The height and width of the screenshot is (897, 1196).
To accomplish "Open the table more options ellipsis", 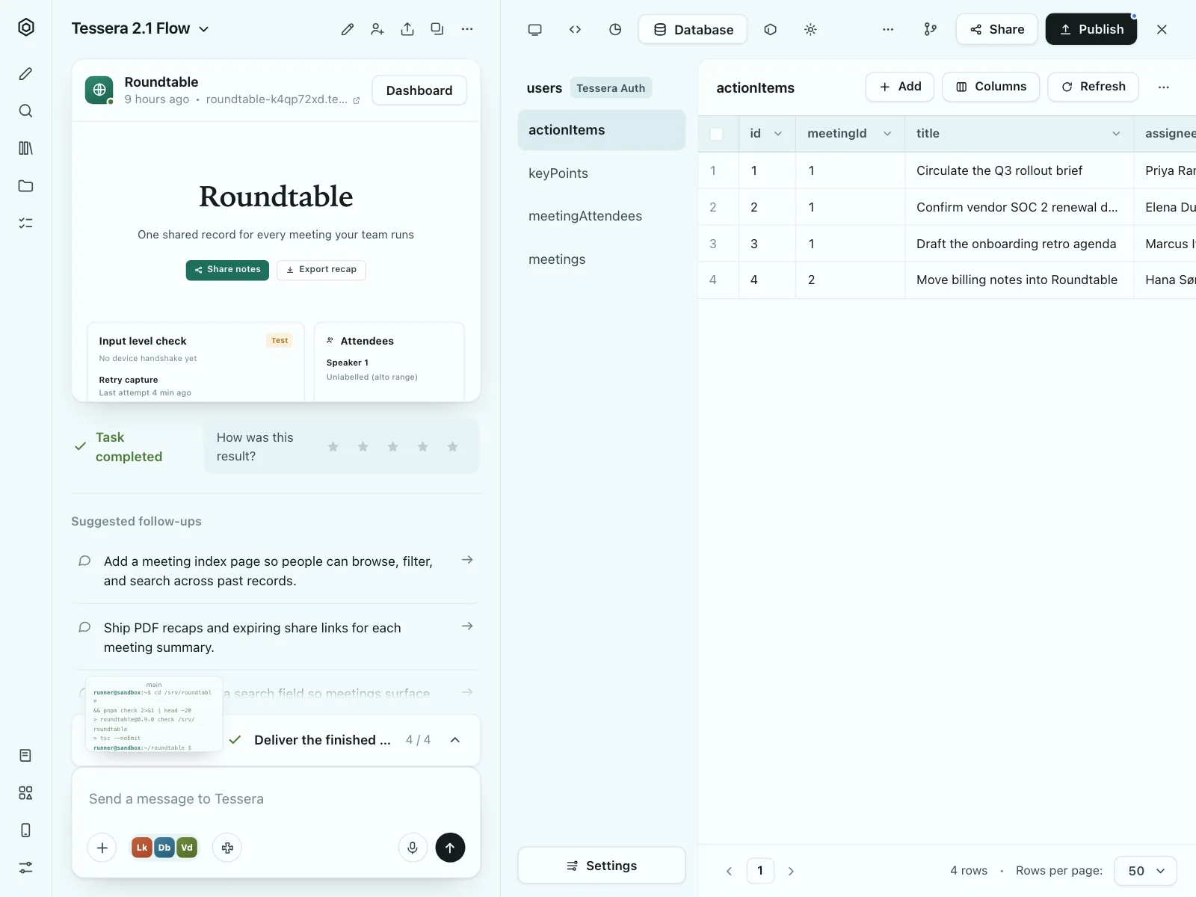I will 1164,87.
